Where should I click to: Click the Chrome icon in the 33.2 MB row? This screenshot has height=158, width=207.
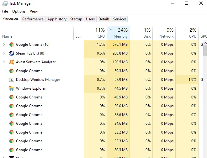pos(12,132)
